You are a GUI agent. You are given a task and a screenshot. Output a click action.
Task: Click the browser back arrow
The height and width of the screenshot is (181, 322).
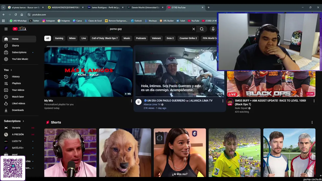coord(4,15)
